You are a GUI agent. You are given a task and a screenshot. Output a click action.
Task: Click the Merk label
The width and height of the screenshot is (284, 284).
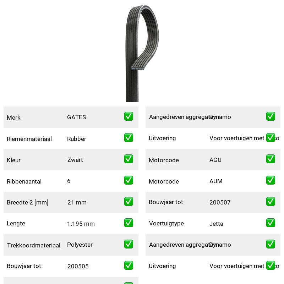pos(13,118)
